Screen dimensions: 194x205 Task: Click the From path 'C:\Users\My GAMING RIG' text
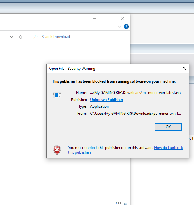click(x=111, y=113)
